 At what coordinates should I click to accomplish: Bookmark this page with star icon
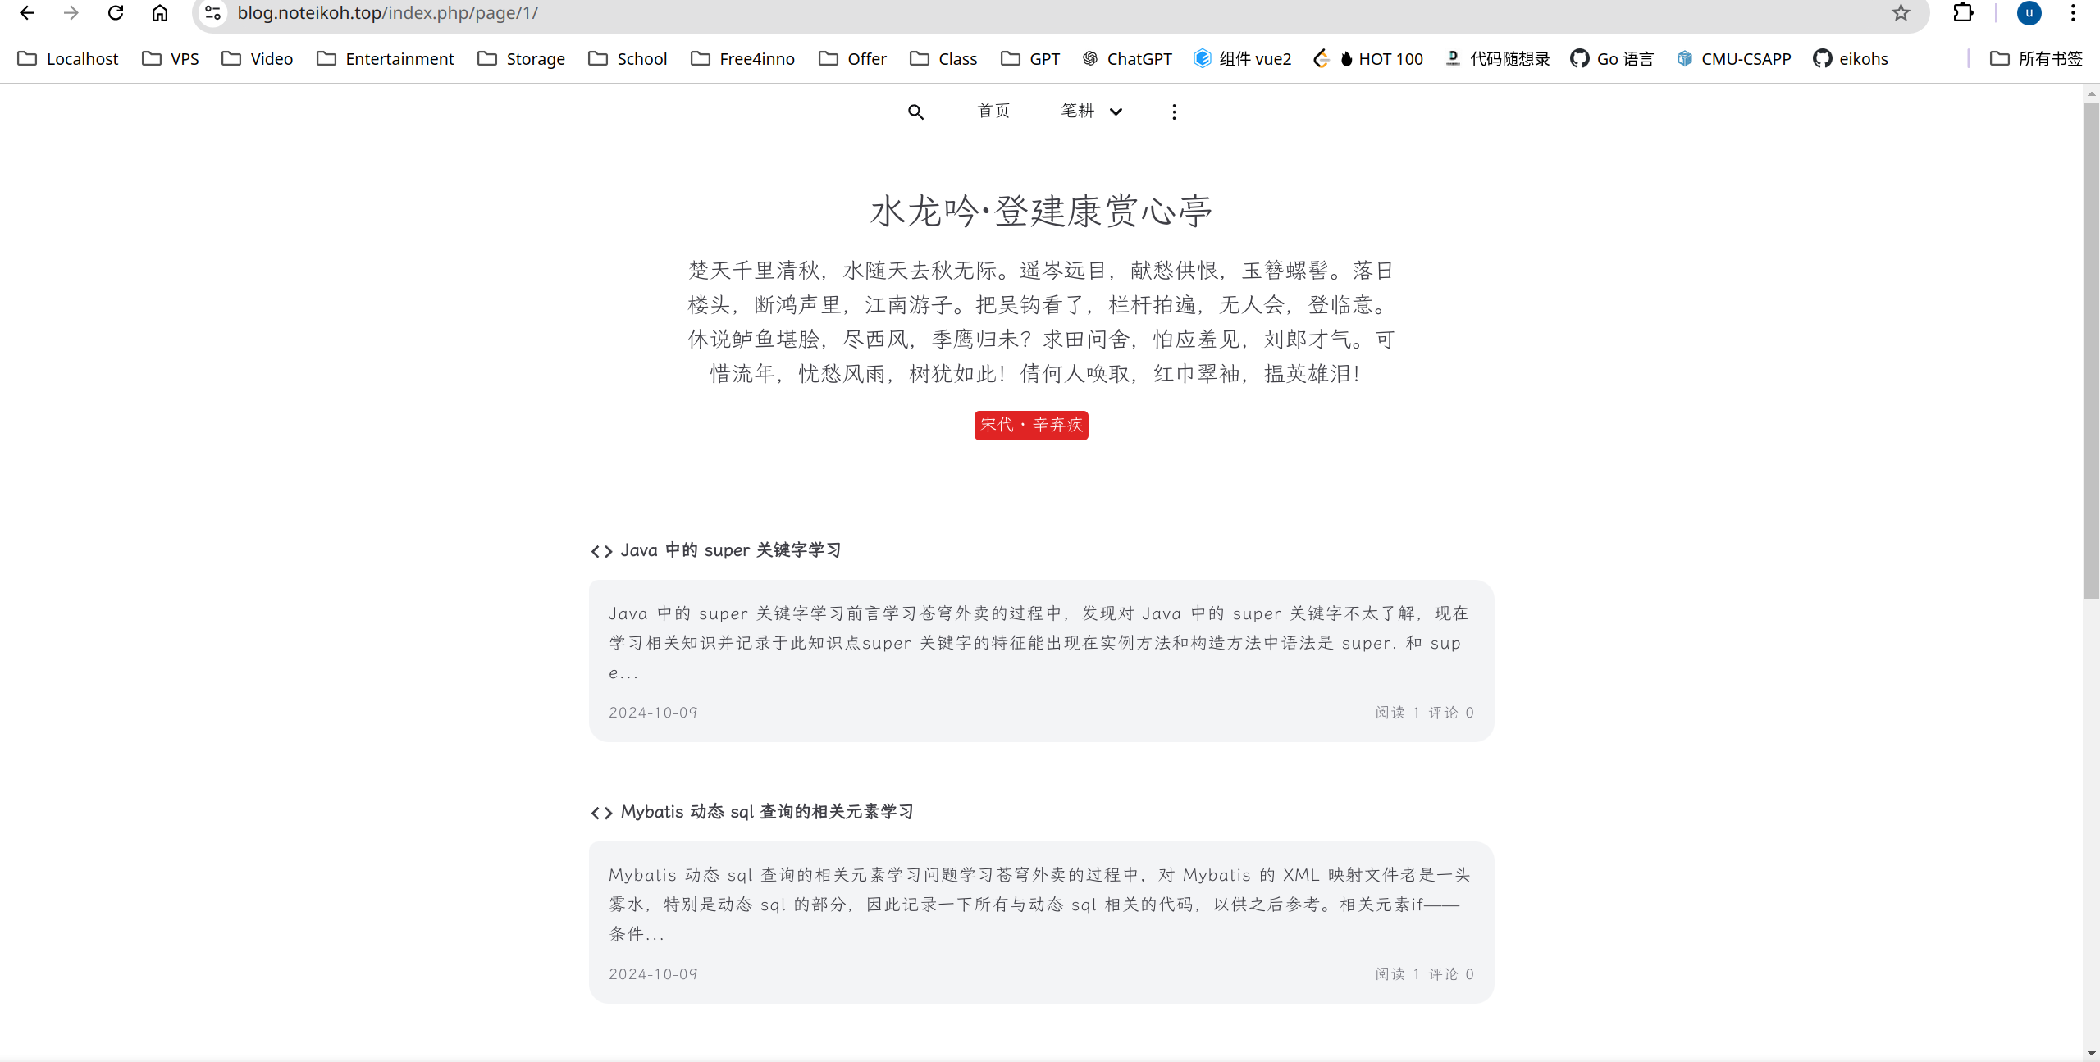point(1901,13)
